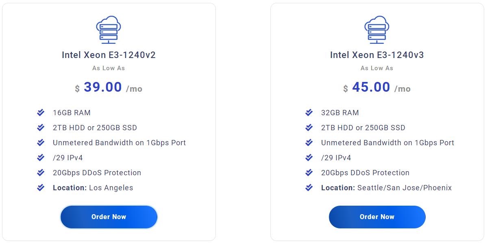The width and height of the screenshot is (485, 243).
Task: Click the checkmark next to Seattle/San Jose/Phoenix location
Action: click(x=309, y=188)
